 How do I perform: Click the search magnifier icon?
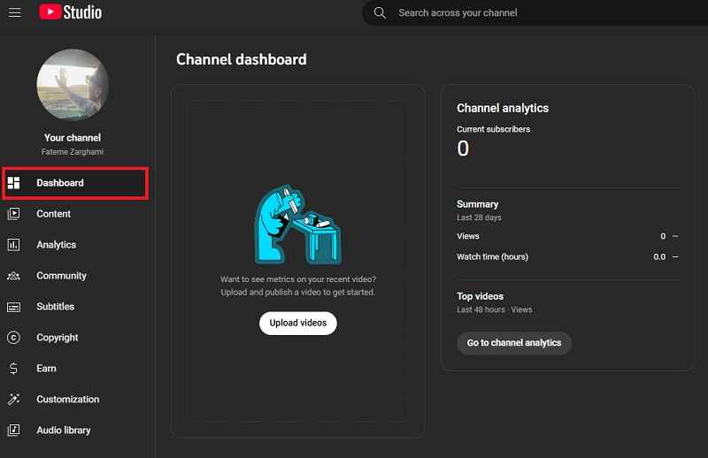point(380,13)
